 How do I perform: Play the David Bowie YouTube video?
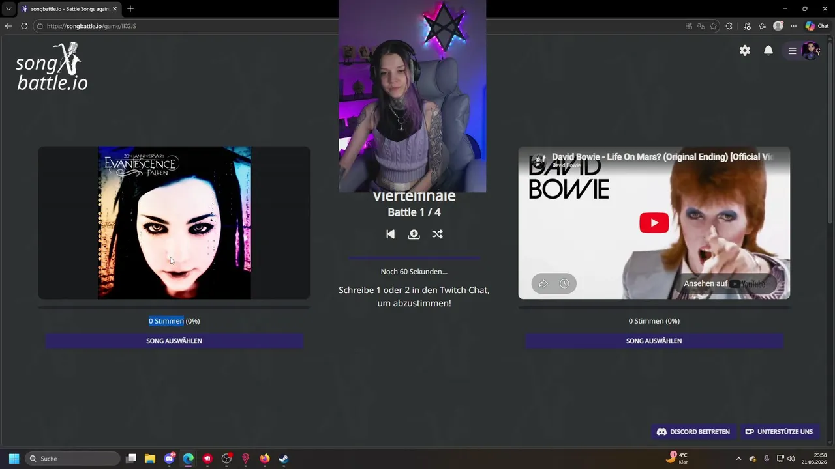pos(654,223)
